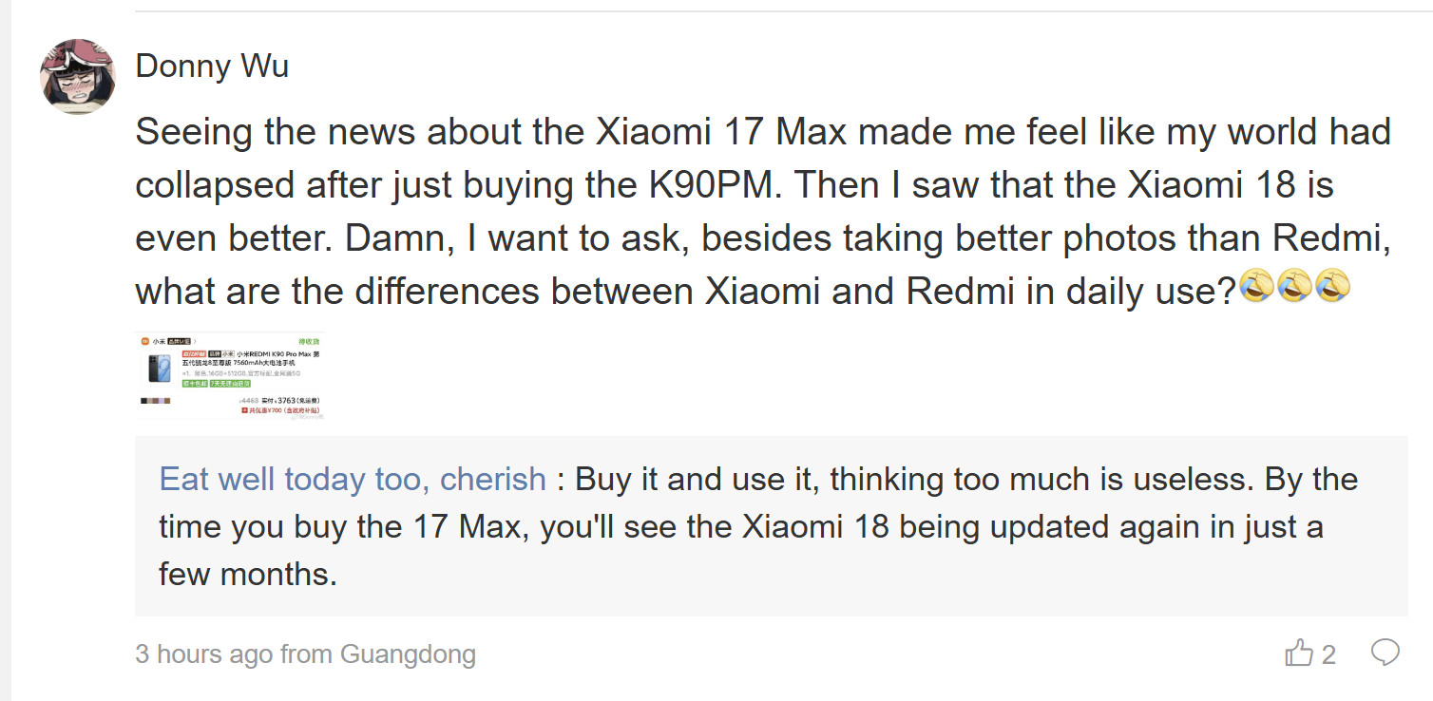Click the first laughing-crying emoji
The width and height of the screenshot is (1433, 701).
click(1257, 285)
